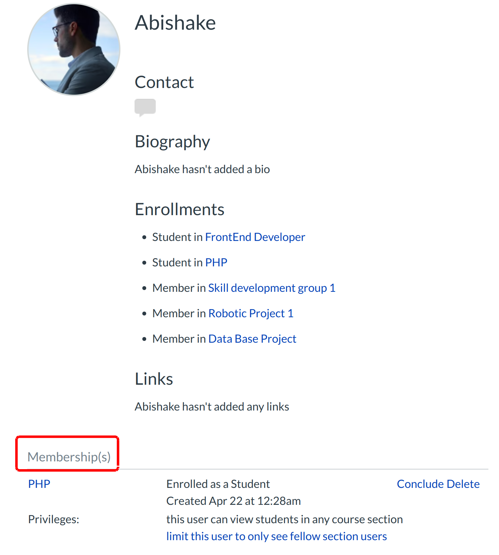Click the Biography section heading

[x=172, y=141]
